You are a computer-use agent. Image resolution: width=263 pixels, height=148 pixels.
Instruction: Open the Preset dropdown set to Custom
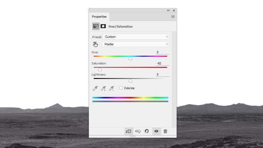[136, 37]
